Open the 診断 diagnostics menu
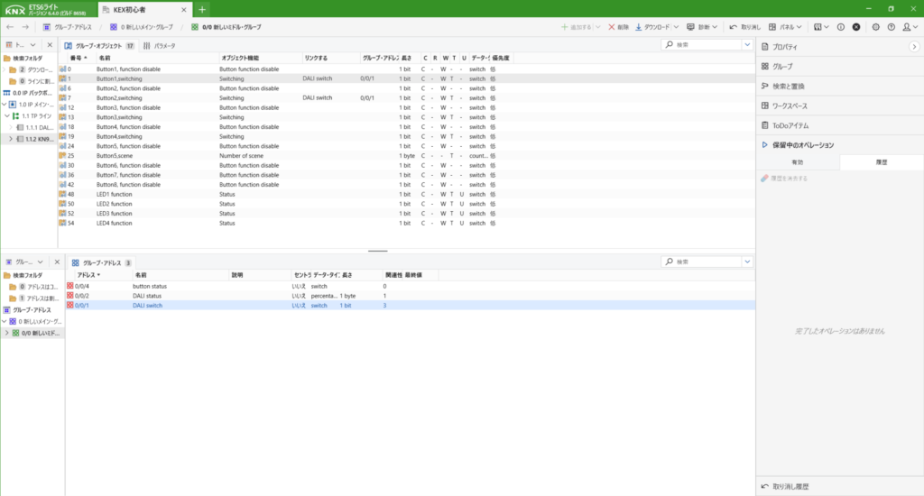 pyautogui.click(x=707, y=27)
